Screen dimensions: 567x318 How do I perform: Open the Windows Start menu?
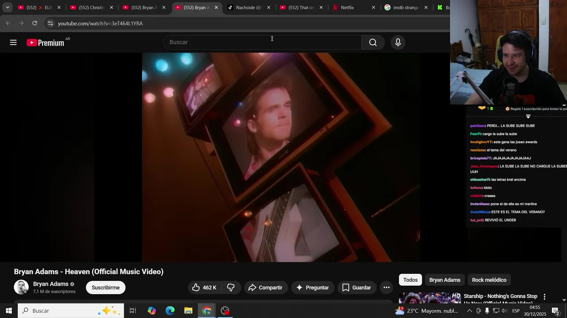pos(8,310)
